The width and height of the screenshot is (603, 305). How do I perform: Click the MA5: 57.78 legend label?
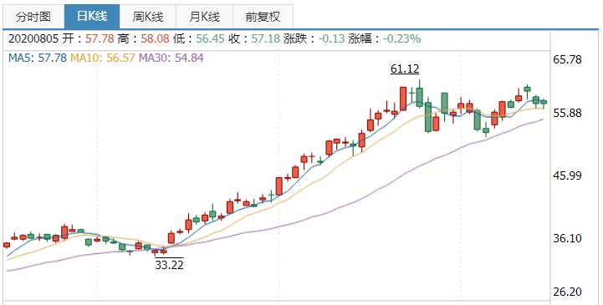tap(38, 58)
